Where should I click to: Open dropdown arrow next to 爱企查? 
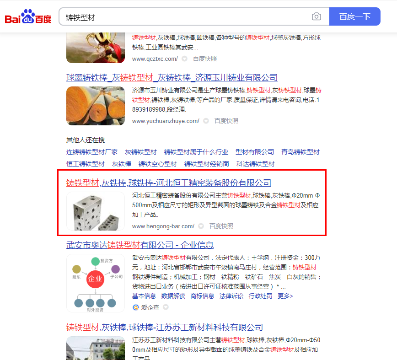166,307
